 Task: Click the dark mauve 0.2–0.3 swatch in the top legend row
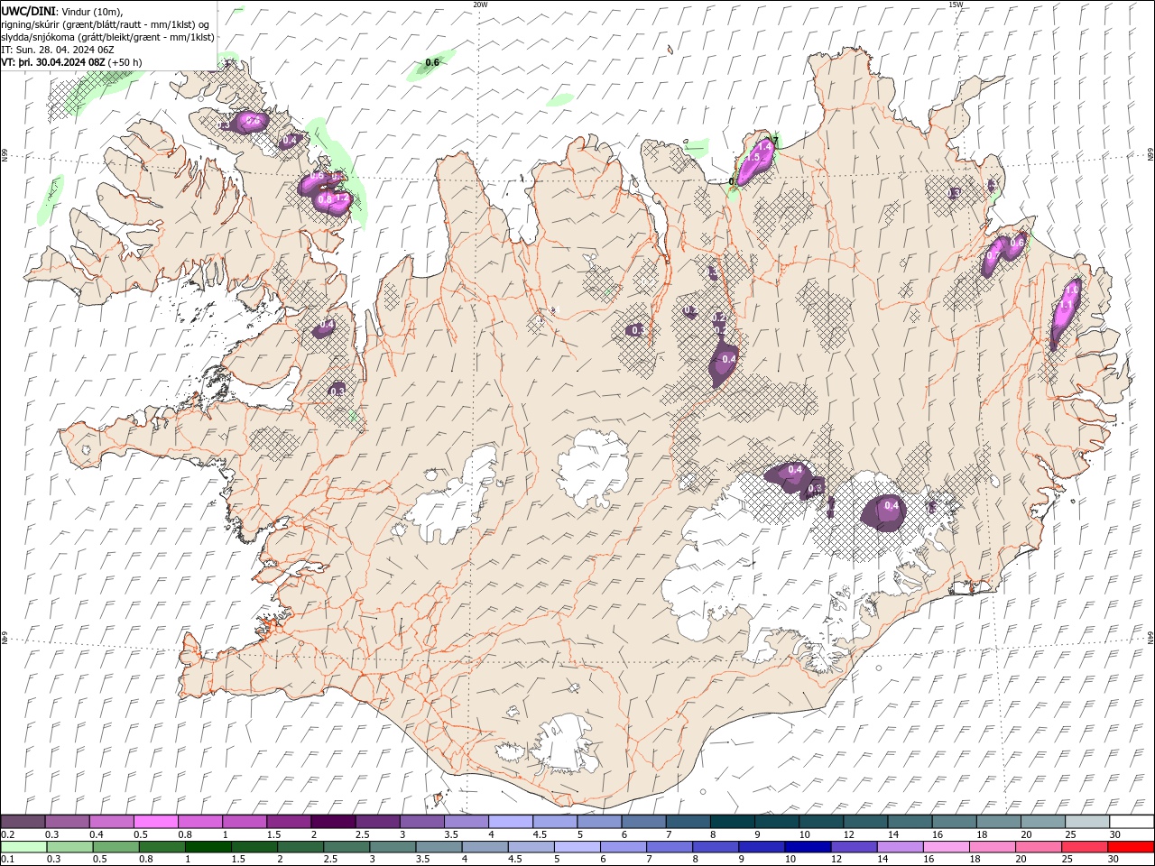(23, 822)
